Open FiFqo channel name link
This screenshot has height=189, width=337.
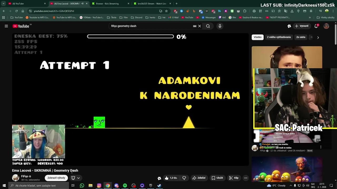click(x=24, y=176)
